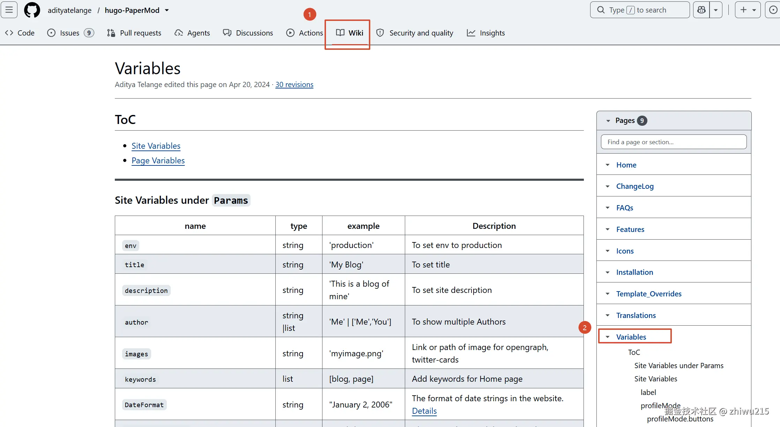780x427 pixels.
Task: Click the images variable name cell
Action: (195, 353)
